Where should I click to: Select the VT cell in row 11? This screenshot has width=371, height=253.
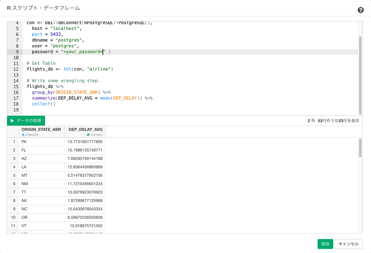[x=41, y=226]
